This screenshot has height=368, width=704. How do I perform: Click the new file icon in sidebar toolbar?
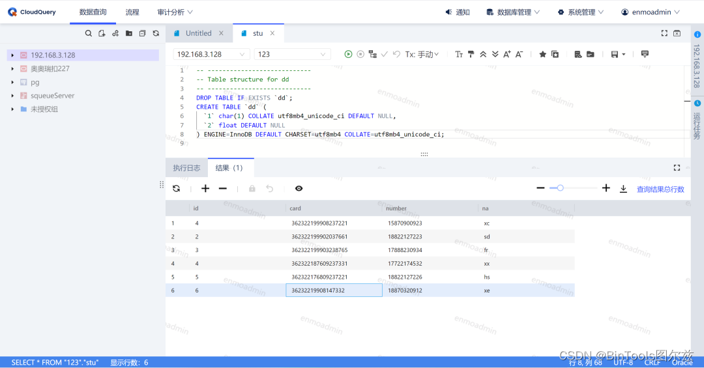click(102, 33)
